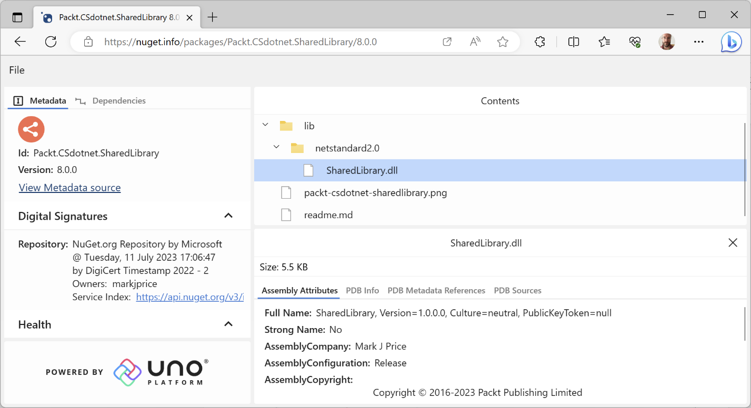Open Browser essentials heart icon
The image size is (751, 408).
[x=635, y=42]
